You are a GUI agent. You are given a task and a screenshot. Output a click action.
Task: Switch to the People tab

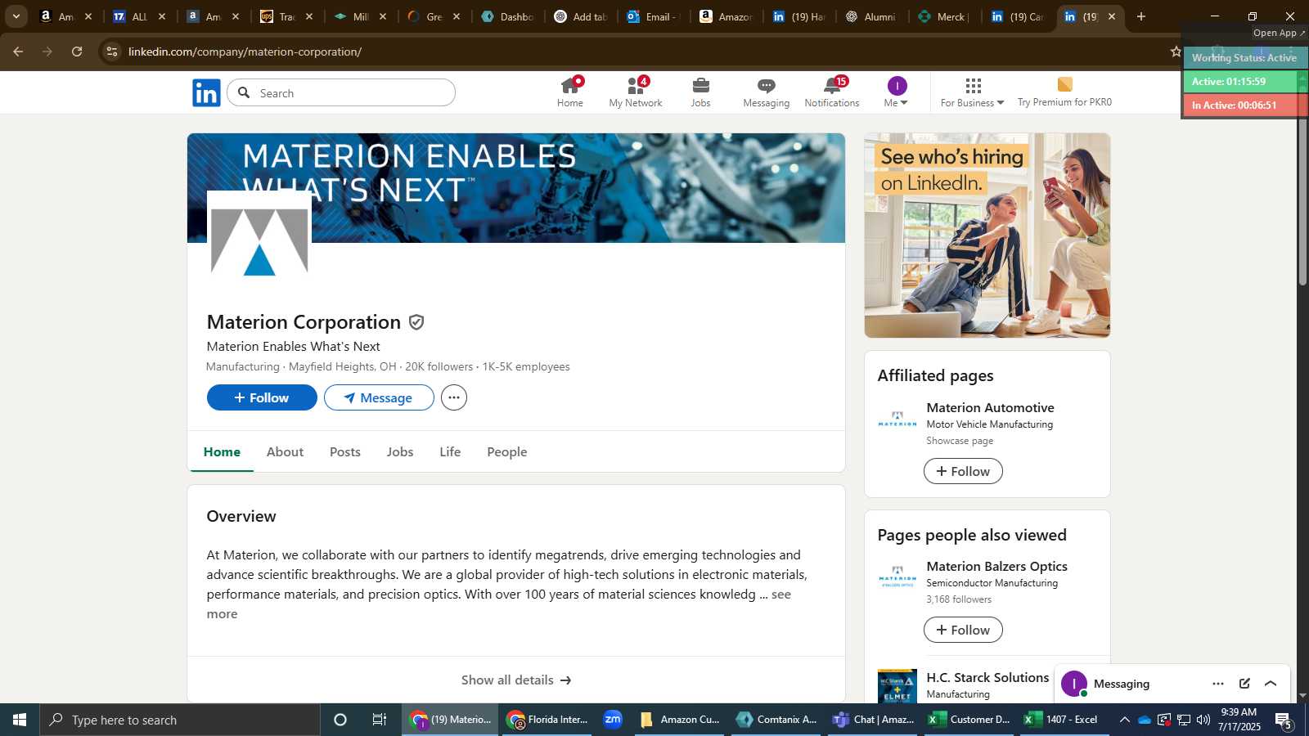pyautogui.click(x=507, y=451)
